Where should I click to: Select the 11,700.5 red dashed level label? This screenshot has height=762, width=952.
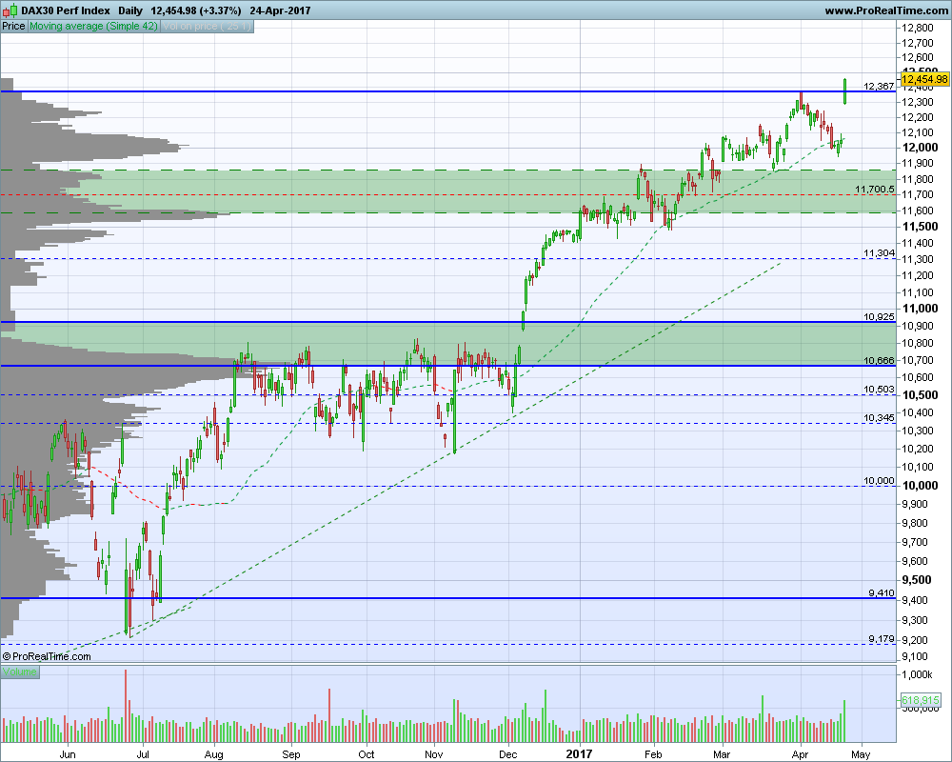(874, 190)
